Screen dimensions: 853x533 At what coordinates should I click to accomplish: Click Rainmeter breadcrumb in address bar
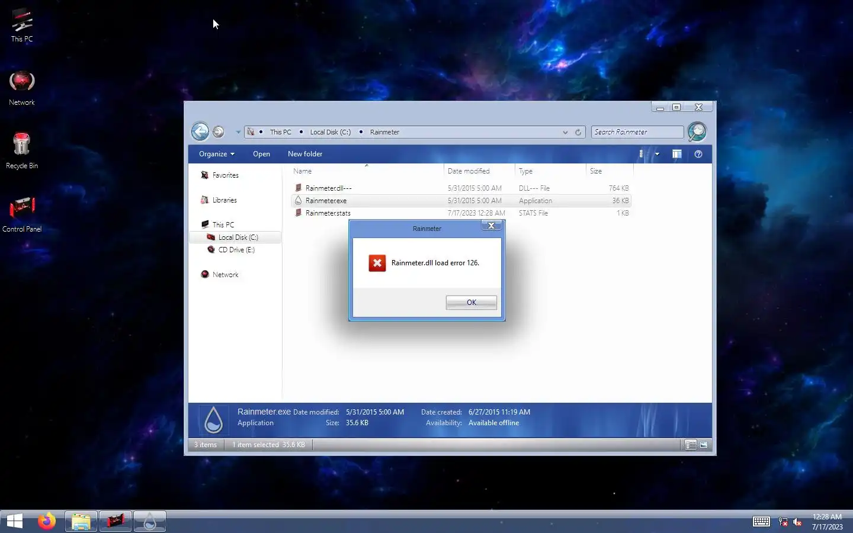[x=384, y=132]
